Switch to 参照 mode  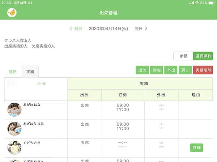(183, 56)
